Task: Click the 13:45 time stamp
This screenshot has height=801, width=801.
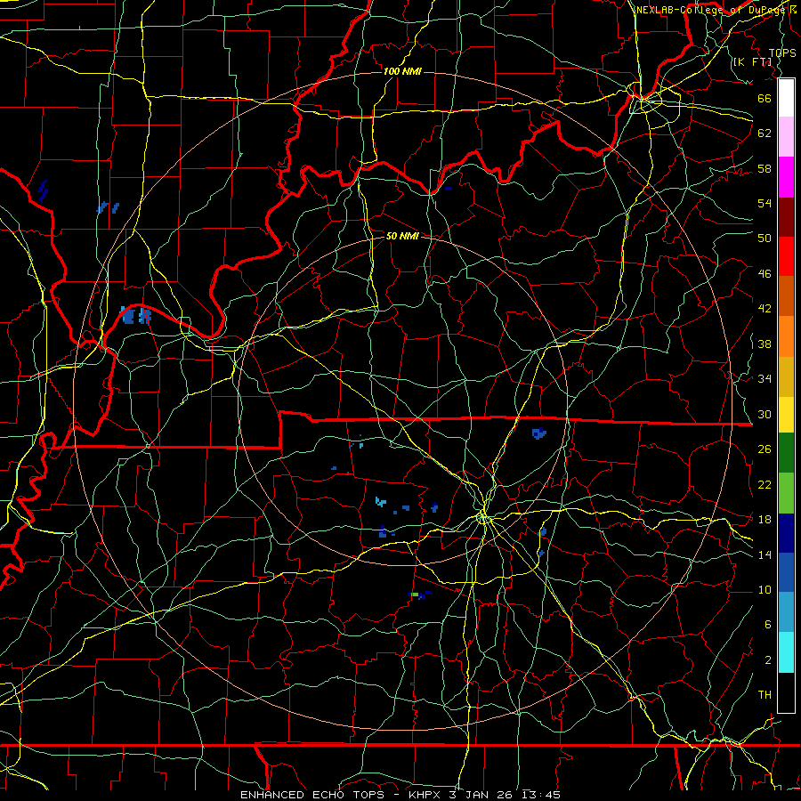Action: pyautogui.click(x=541, y=795)
